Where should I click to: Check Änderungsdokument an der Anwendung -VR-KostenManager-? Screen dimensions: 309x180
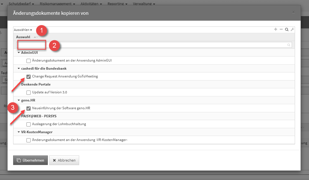coord(29,140)
